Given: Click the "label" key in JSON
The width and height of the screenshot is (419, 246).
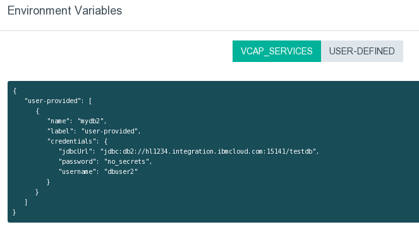Looking at the screenshot, I should click(x=61, y=132).
